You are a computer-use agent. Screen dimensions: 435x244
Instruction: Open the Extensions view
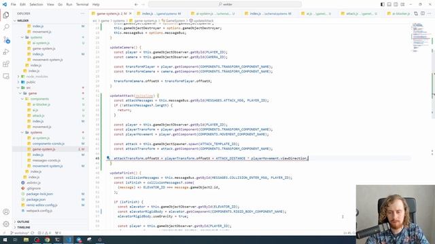tap(6, 64)
